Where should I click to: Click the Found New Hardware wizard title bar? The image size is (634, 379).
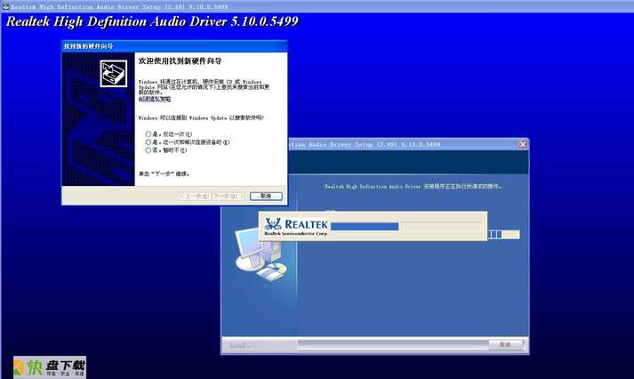pyautogui.click(x=174, y=46)
